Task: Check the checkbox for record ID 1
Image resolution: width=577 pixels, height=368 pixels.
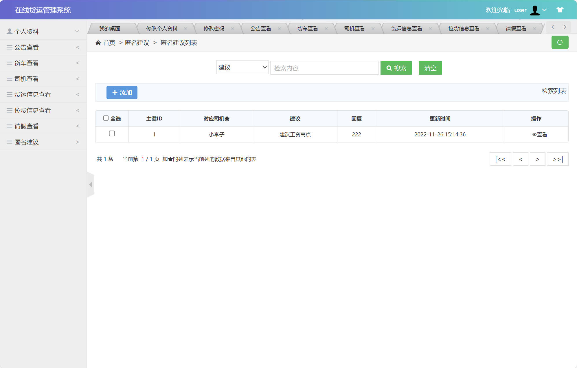Action: point(112,134)
